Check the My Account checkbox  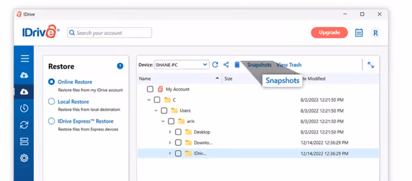[x=150, y=89]
